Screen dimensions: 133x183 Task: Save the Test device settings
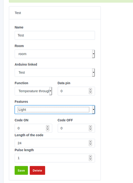pos(21,171)
